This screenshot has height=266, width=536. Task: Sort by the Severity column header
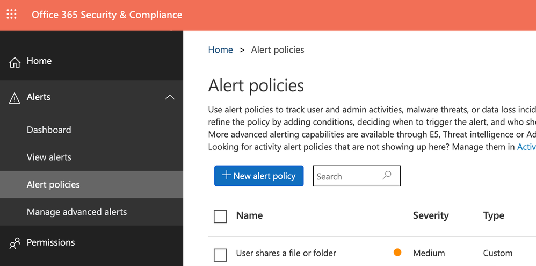point(430,215)
